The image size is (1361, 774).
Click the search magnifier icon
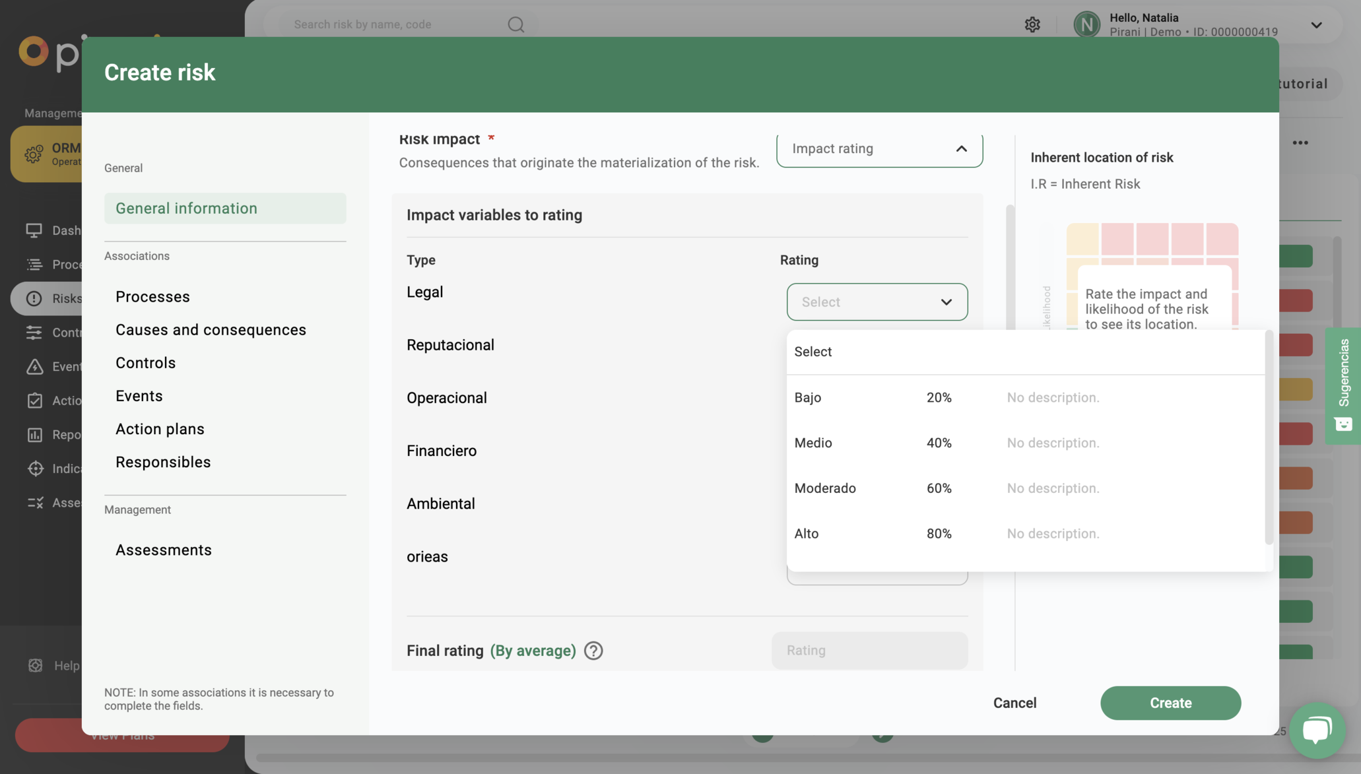coord(515,24)
